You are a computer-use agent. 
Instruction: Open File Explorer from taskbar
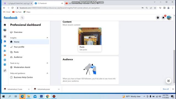coord(29,96)
